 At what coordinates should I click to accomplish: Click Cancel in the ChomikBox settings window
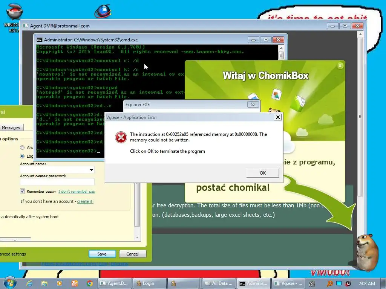(x=133, y=254)
